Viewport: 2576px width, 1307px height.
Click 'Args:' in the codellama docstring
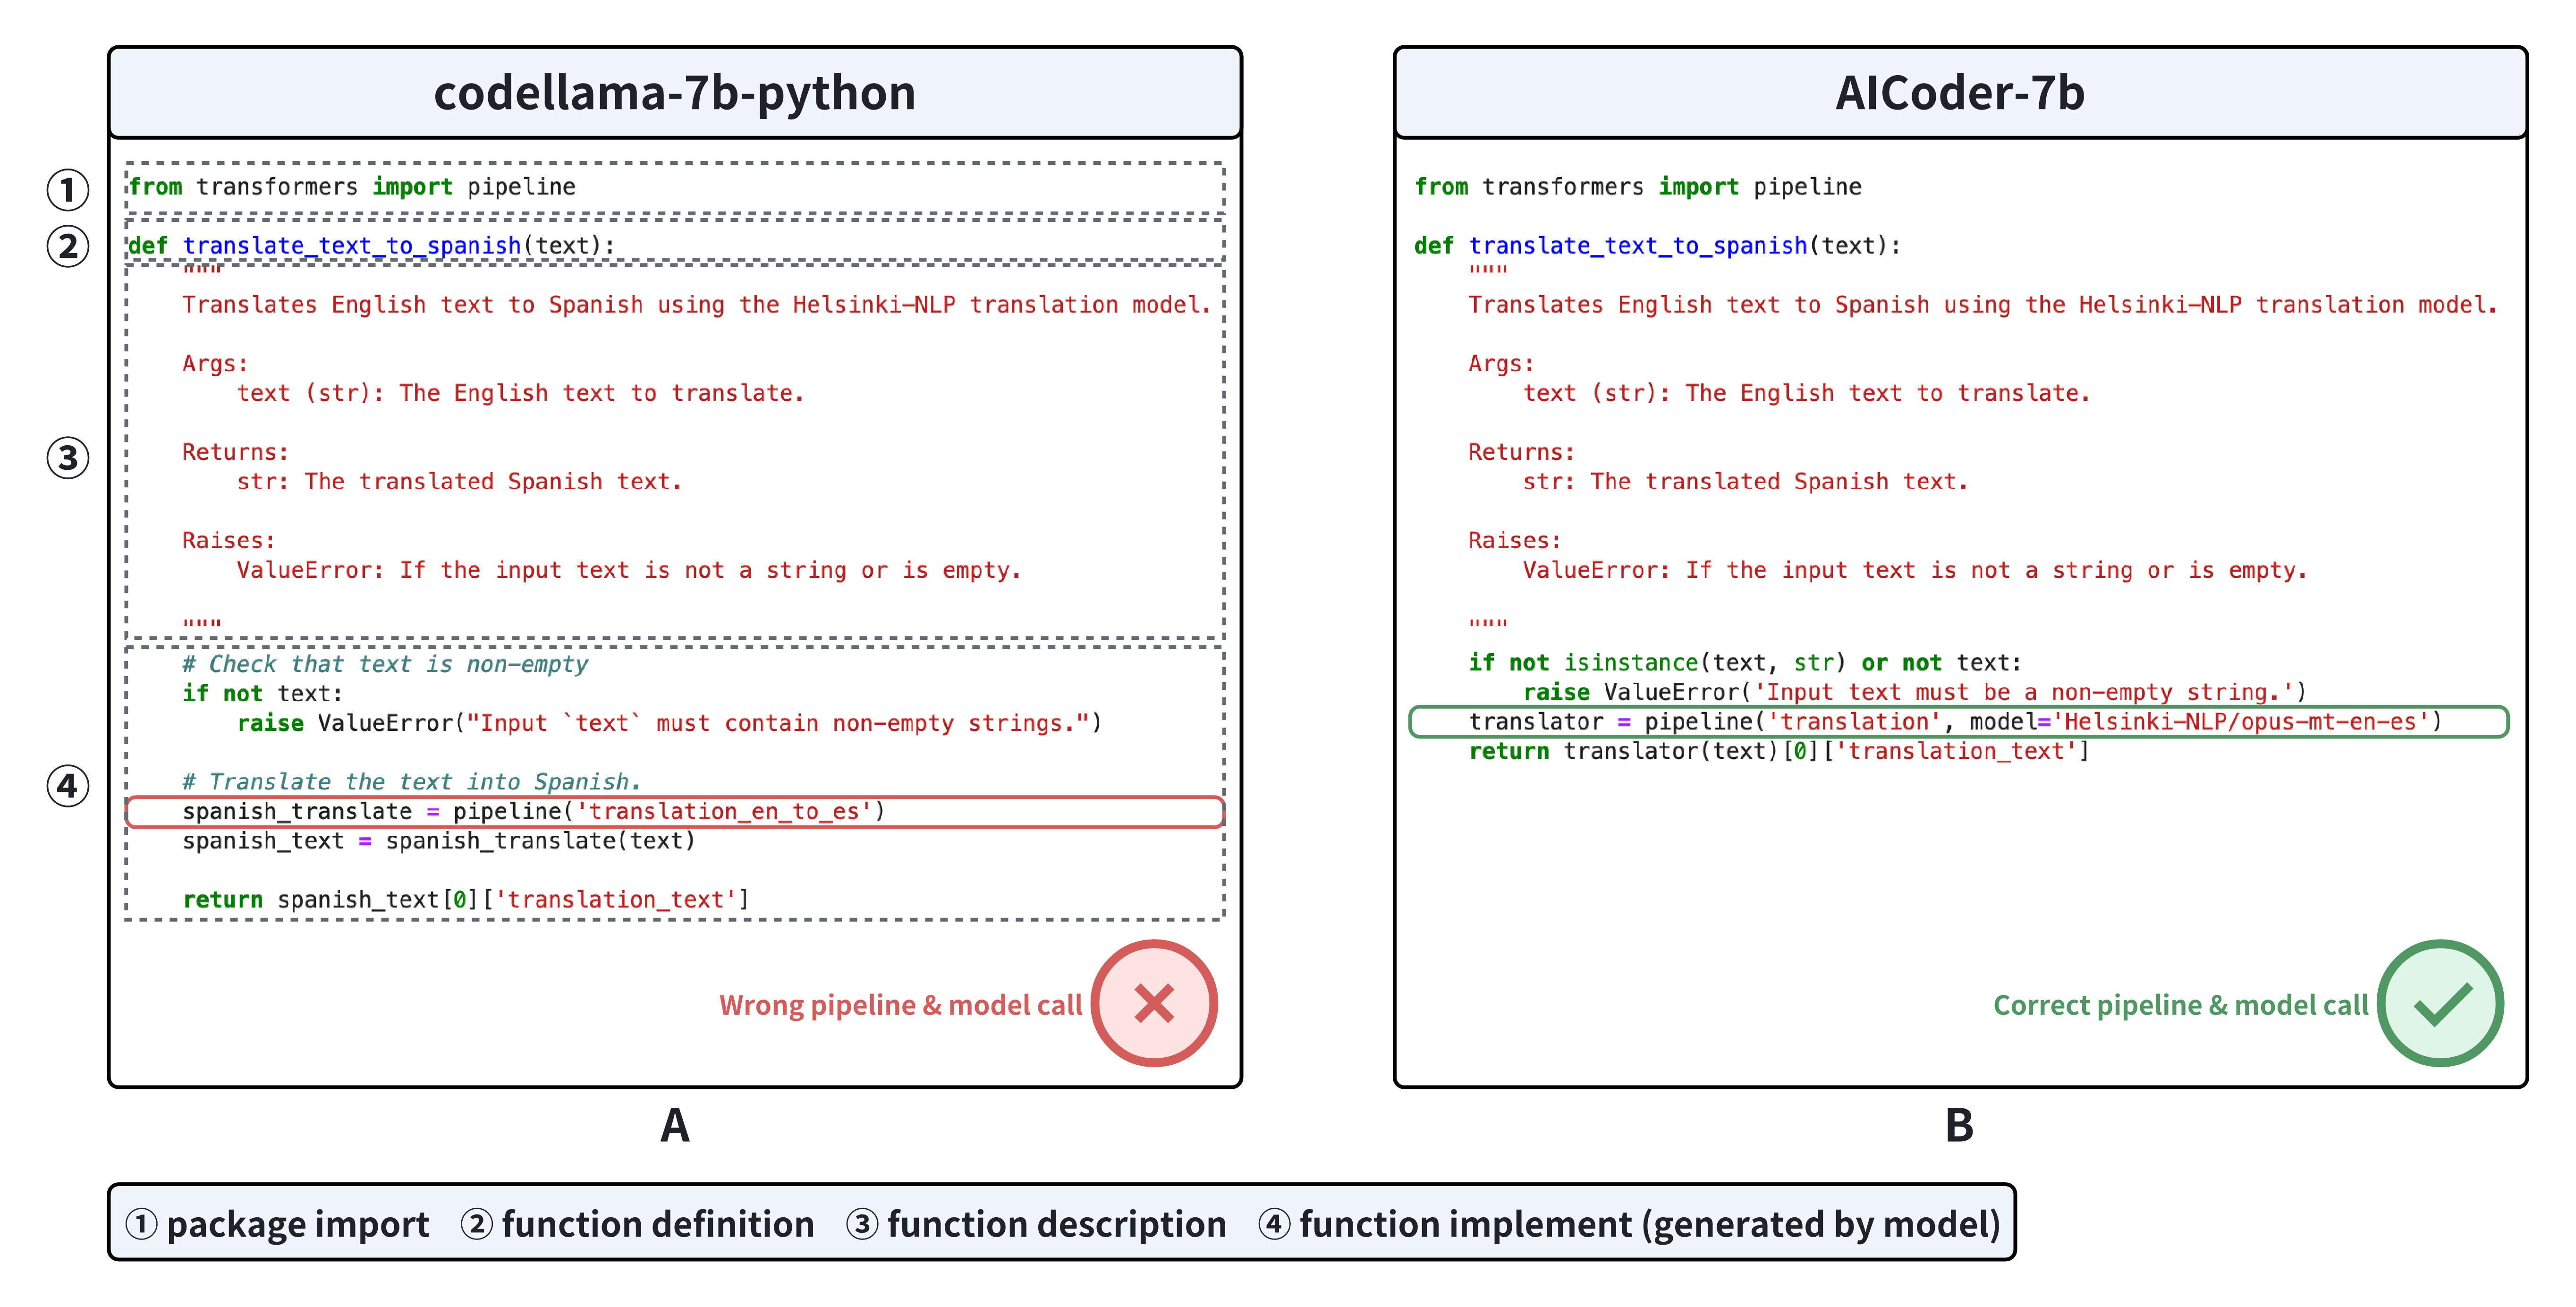(215, 364)
